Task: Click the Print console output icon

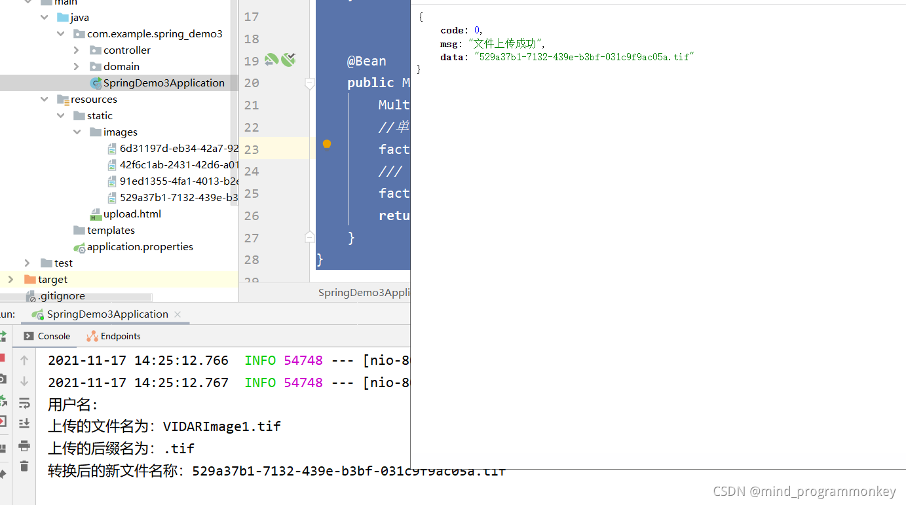Action: point(24,445)
